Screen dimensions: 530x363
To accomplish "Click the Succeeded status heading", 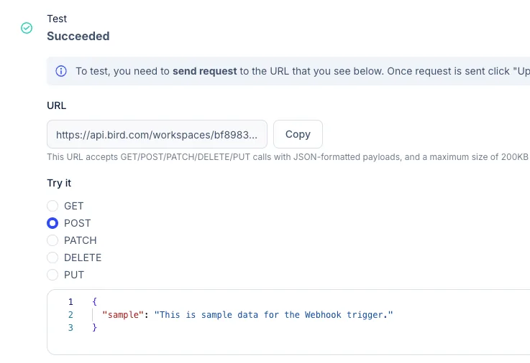I will 78,36.
